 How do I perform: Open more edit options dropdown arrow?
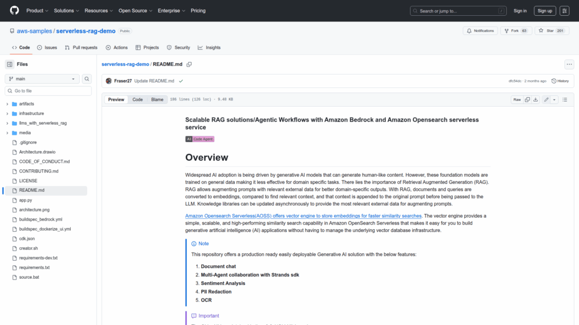point(554,99)
